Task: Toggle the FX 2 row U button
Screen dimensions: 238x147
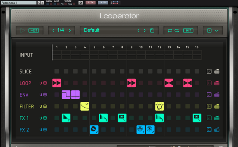Action: tap(41, 130)
